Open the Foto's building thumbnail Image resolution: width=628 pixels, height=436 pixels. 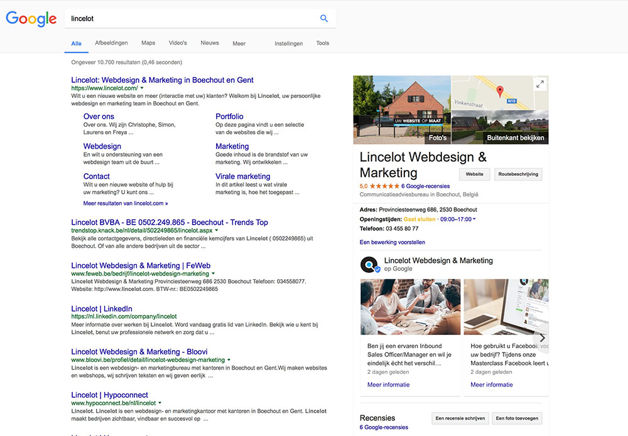coord(402,110)
